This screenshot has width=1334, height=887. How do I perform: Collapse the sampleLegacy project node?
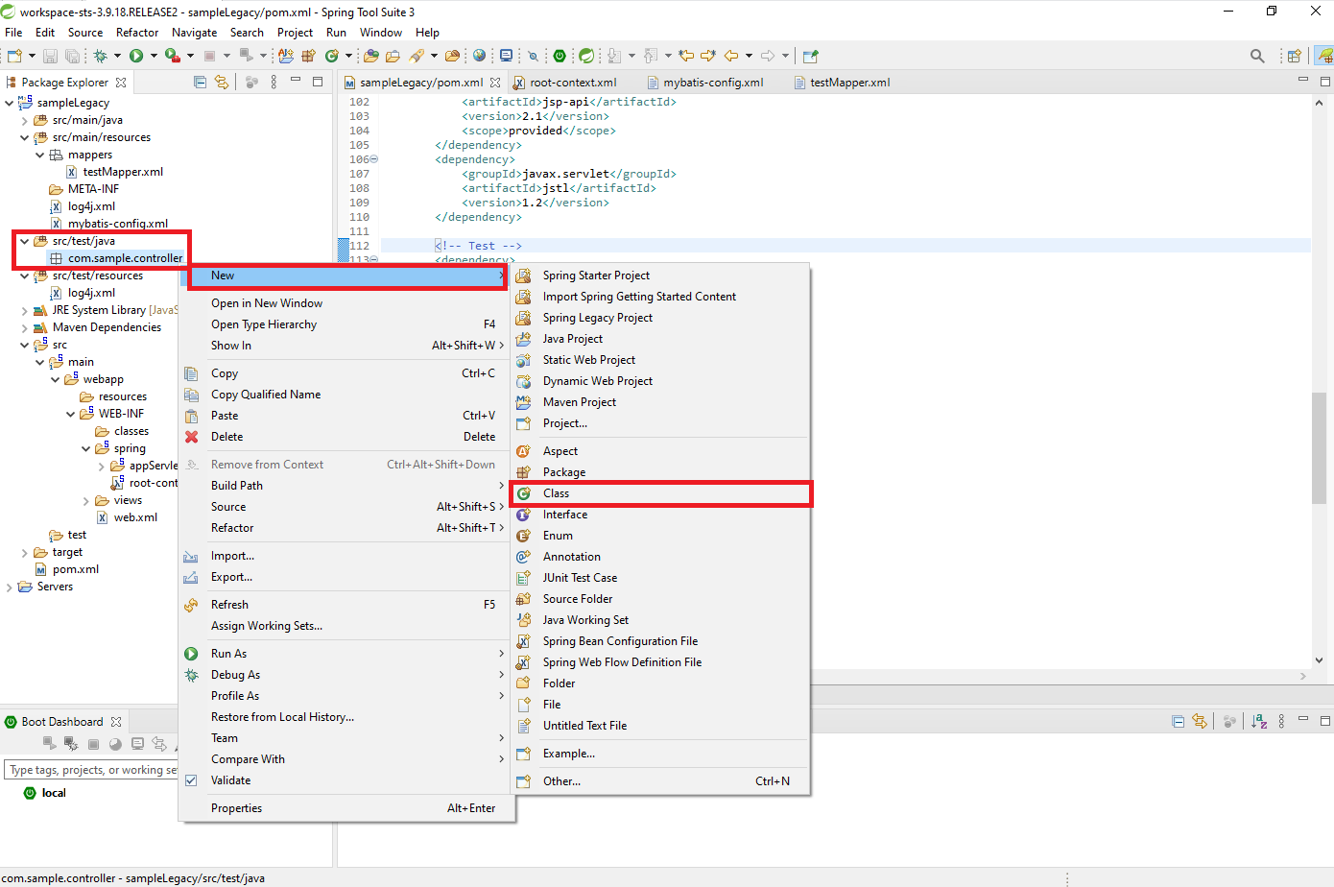tap(10, 103)
